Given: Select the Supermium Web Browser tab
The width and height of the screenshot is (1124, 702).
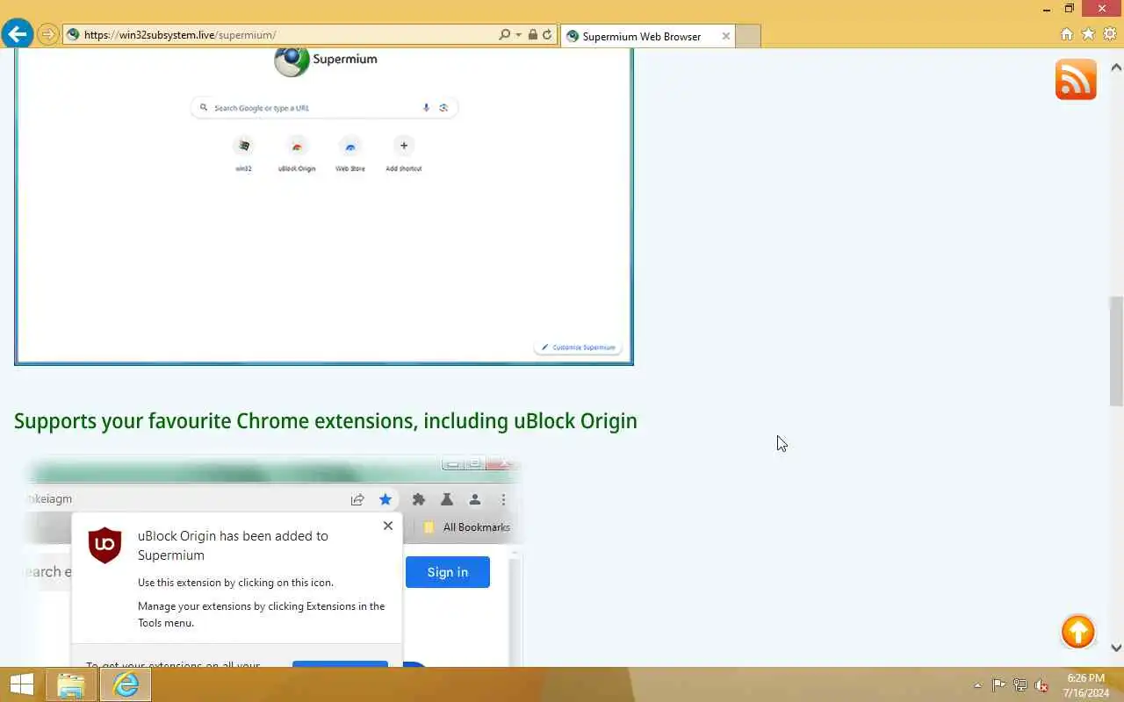Looking at the screenshot, I should click(x=648, y=36).
